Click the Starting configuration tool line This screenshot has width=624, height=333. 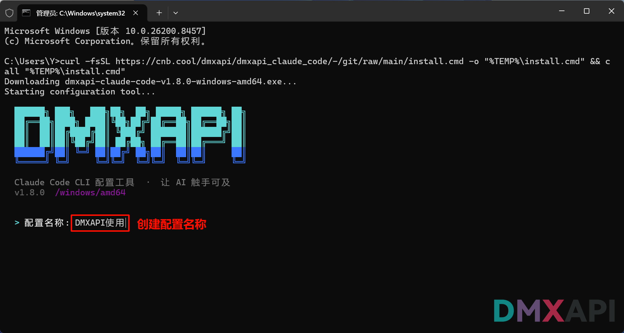(x=80, y=92)
